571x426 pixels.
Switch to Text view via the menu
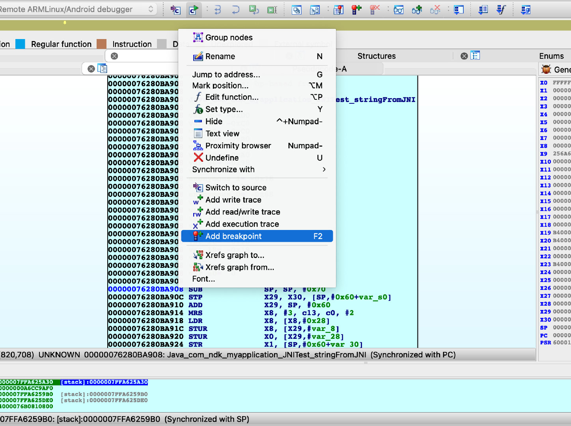(257, 134)
